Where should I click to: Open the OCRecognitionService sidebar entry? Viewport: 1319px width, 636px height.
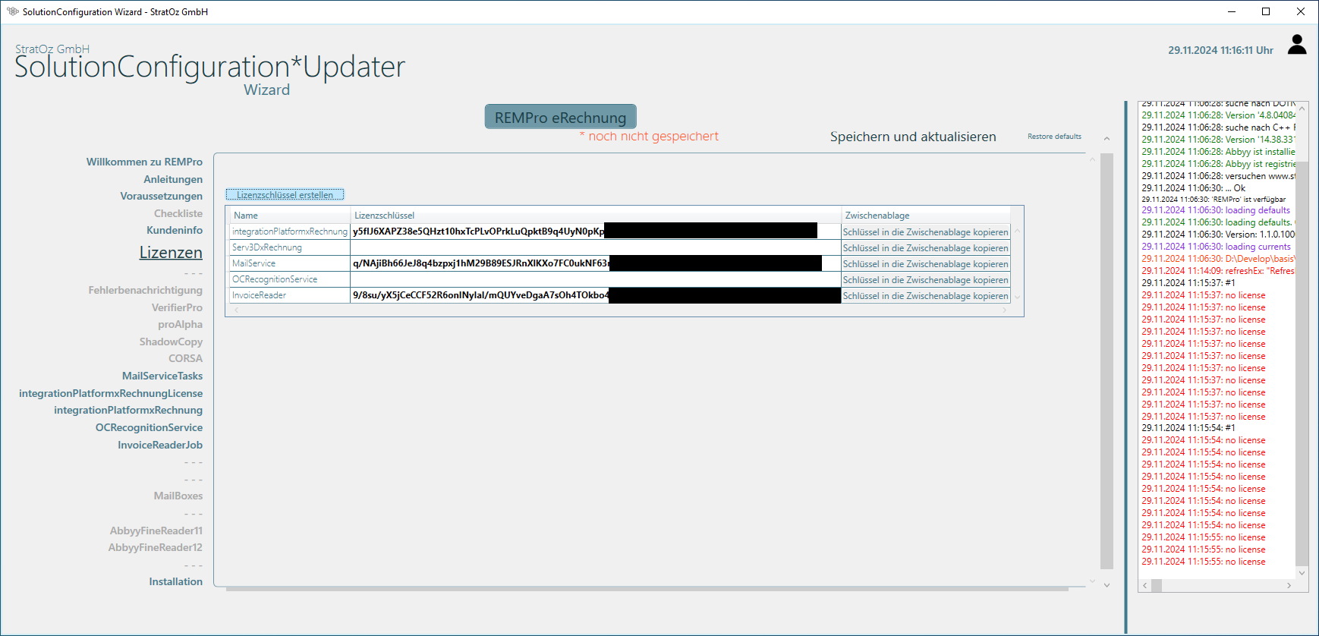(149, 427)
